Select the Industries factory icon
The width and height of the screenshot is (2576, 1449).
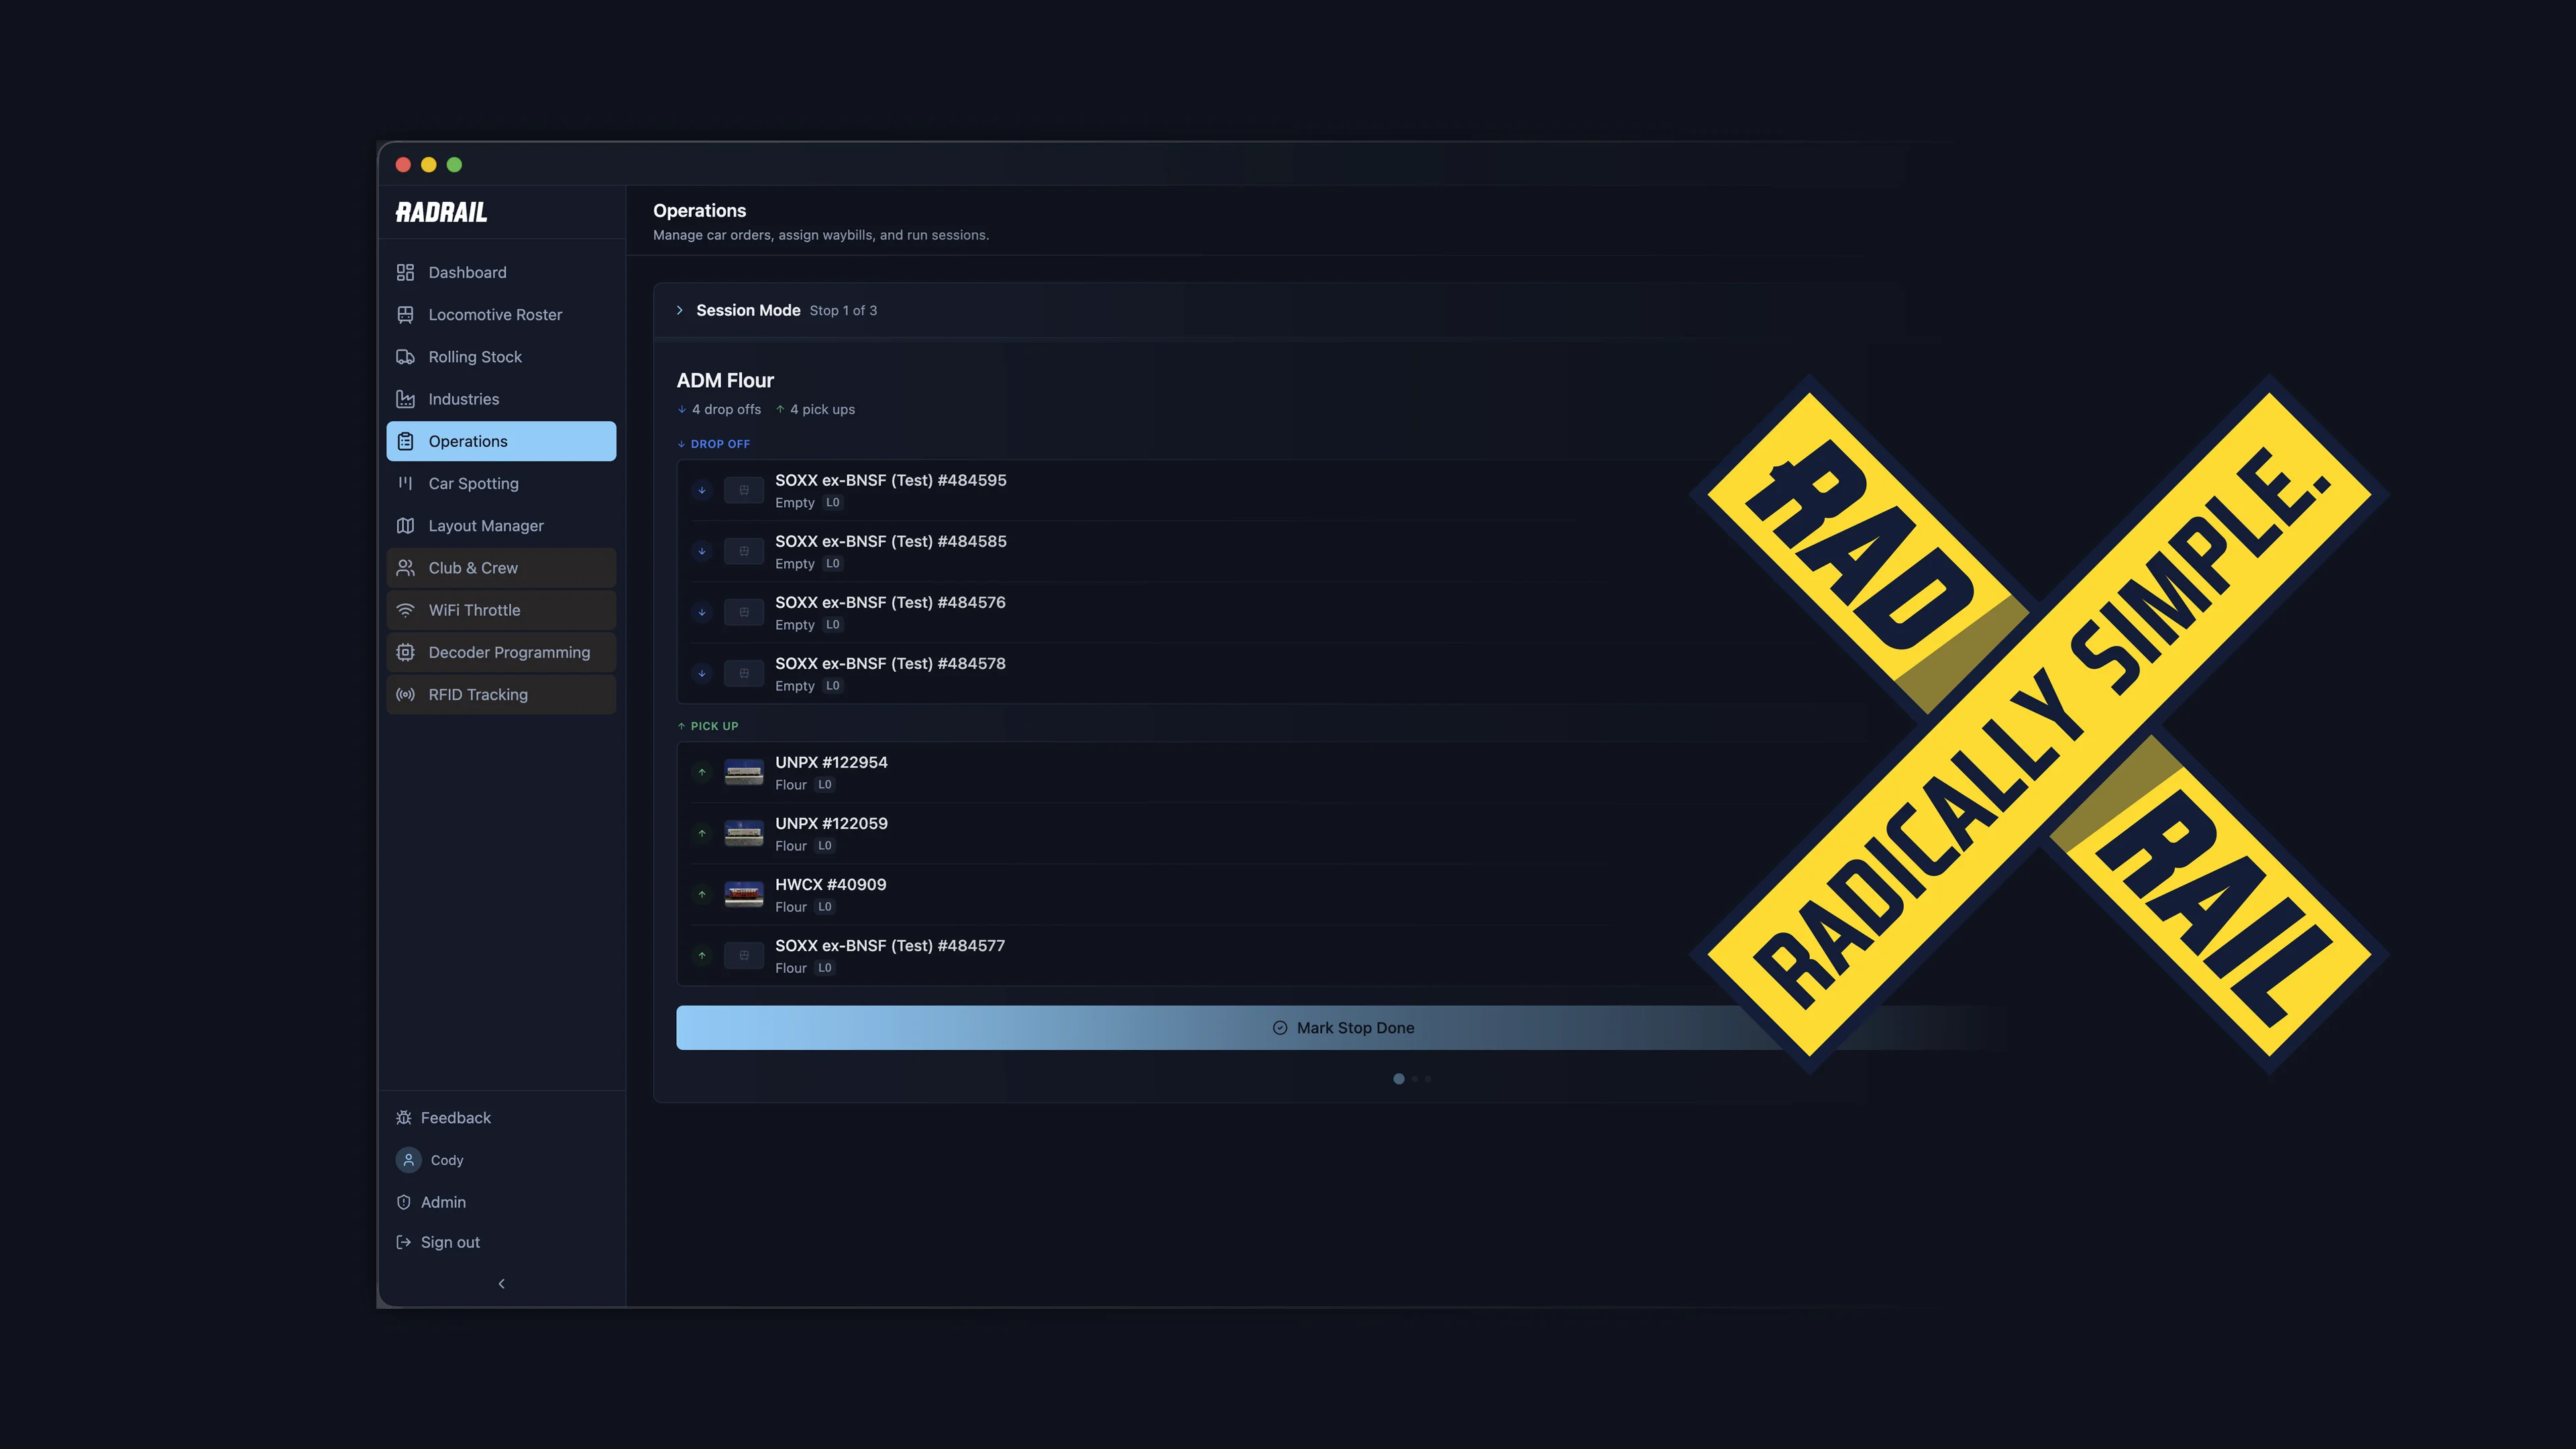pos(405,399)
